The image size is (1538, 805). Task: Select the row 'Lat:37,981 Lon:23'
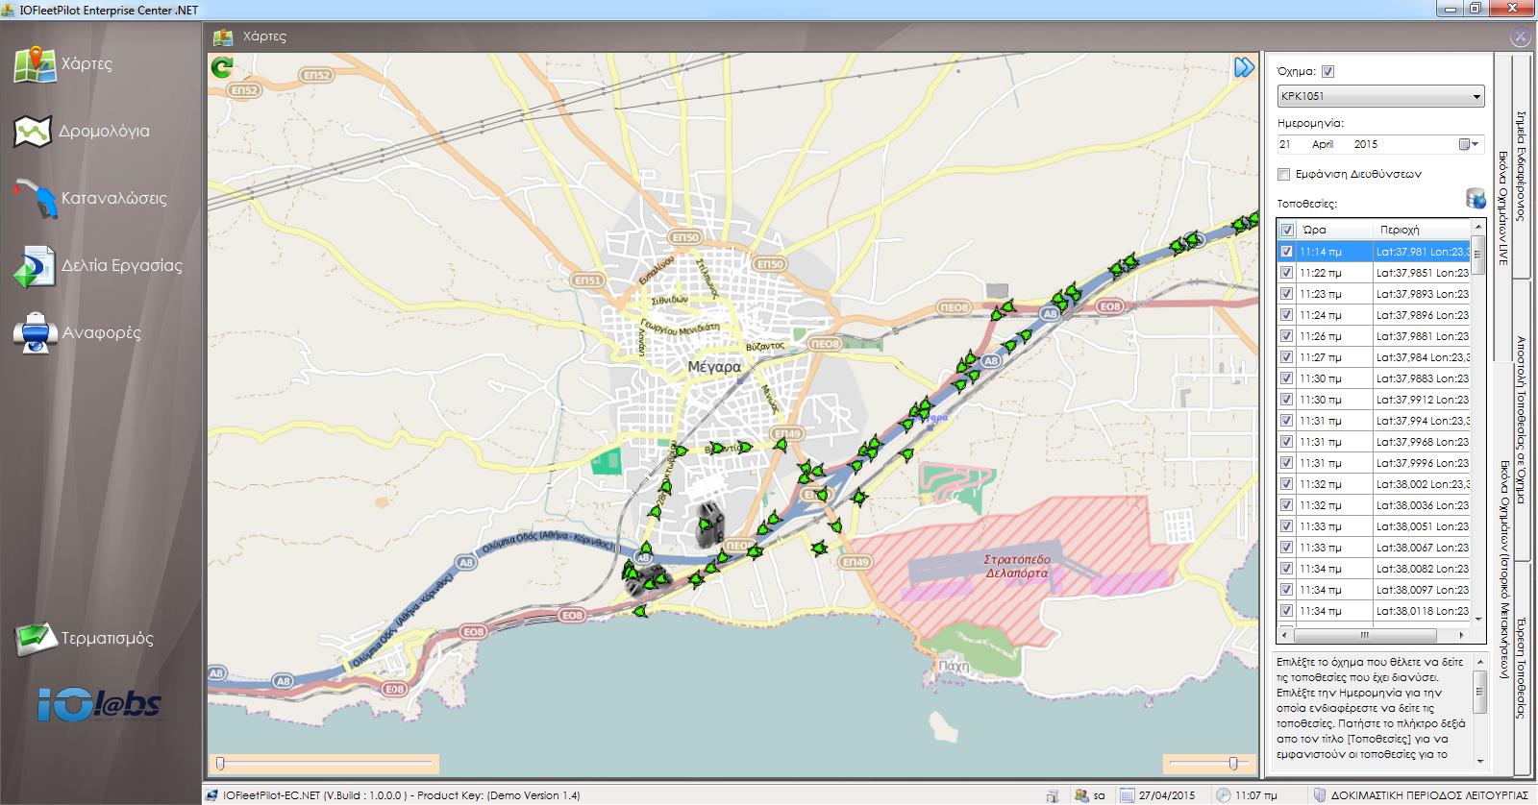1374,252
